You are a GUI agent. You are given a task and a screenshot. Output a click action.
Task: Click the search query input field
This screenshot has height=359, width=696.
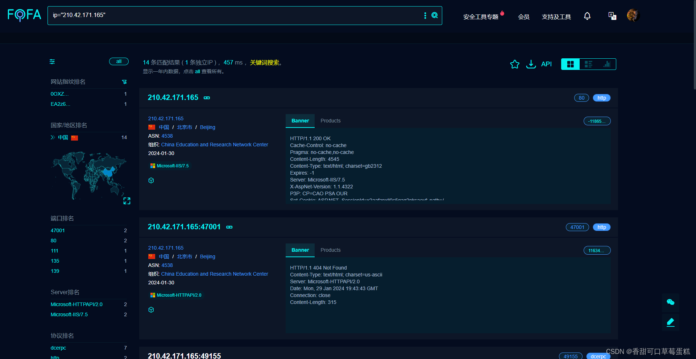pyautogui.click(x=236, y=15)
